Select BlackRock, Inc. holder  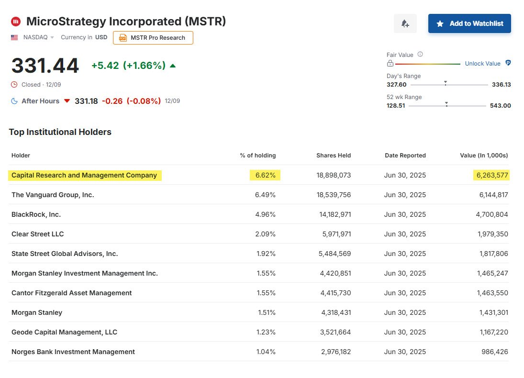click(36, 214)
